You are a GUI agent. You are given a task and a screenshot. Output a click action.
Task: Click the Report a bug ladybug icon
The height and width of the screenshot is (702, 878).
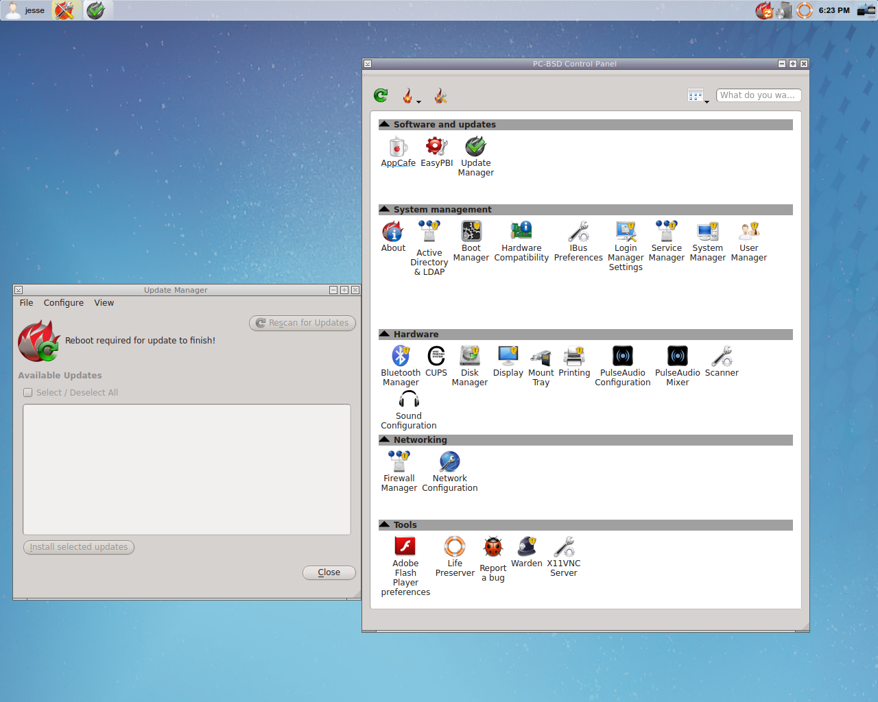click(493, 548)
